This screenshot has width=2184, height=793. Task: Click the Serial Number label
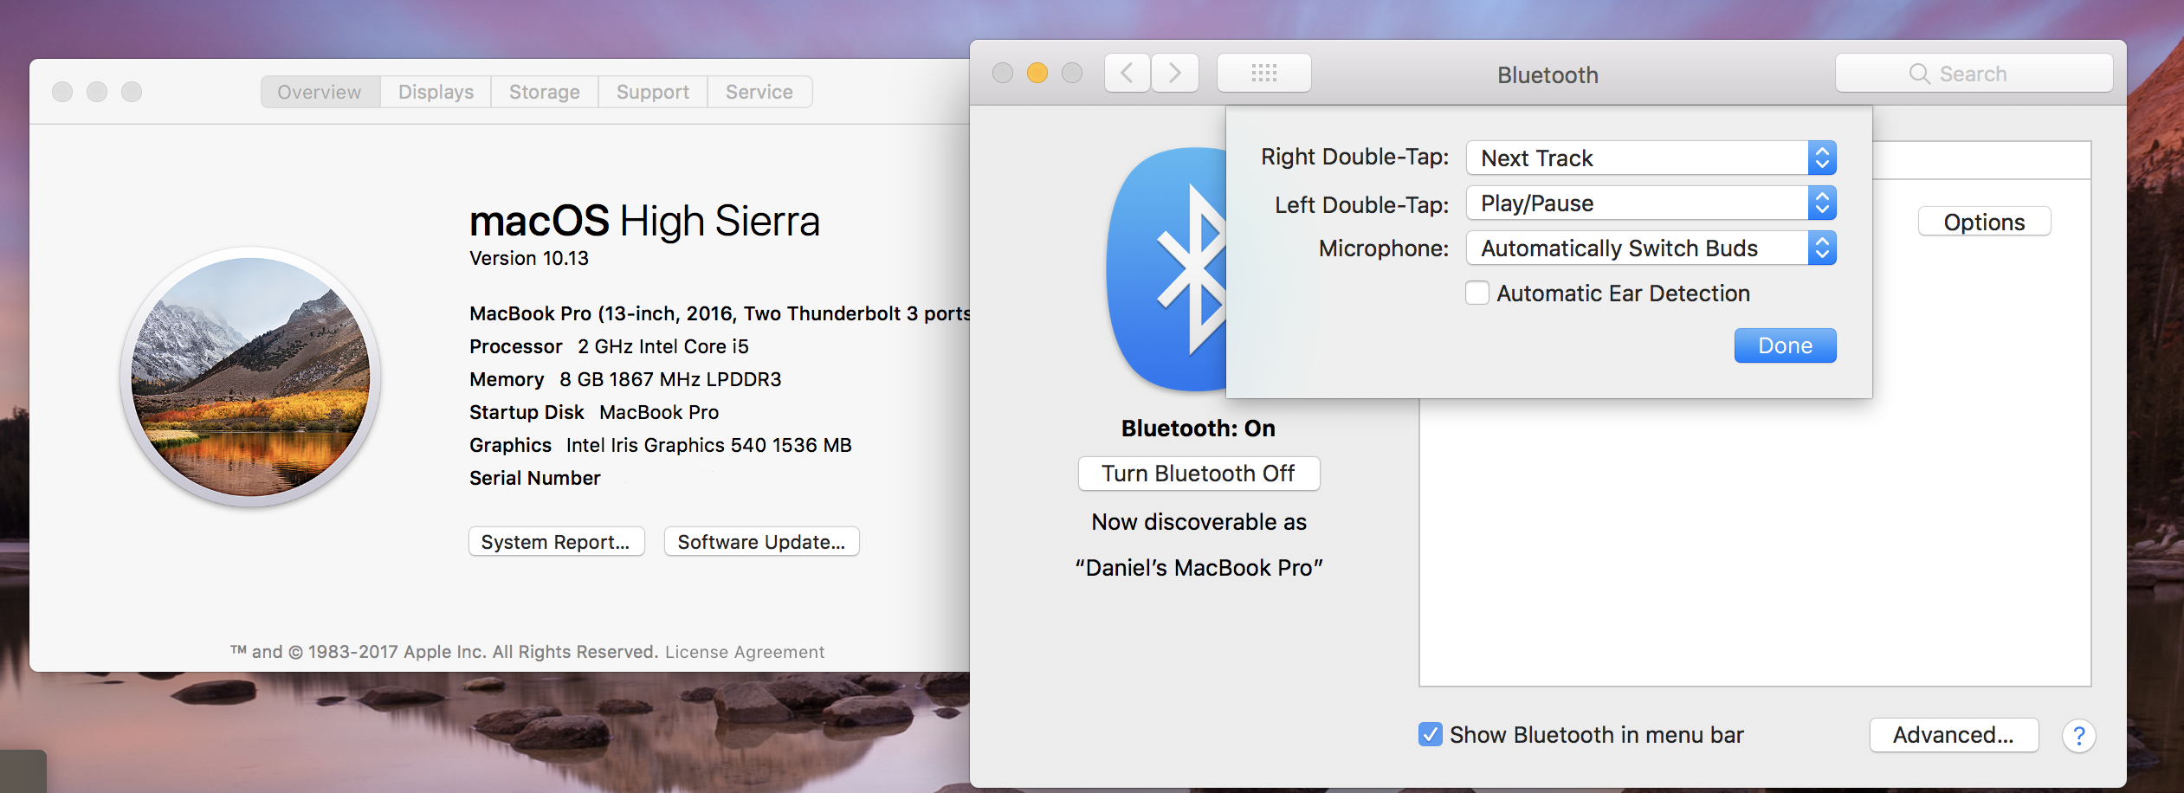534,478
